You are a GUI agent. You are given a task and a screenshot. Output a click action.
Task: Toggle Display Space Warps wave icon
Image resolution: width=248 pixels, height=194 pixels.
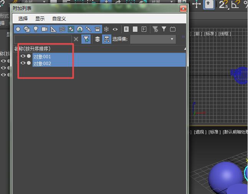[x=62, y=29]
